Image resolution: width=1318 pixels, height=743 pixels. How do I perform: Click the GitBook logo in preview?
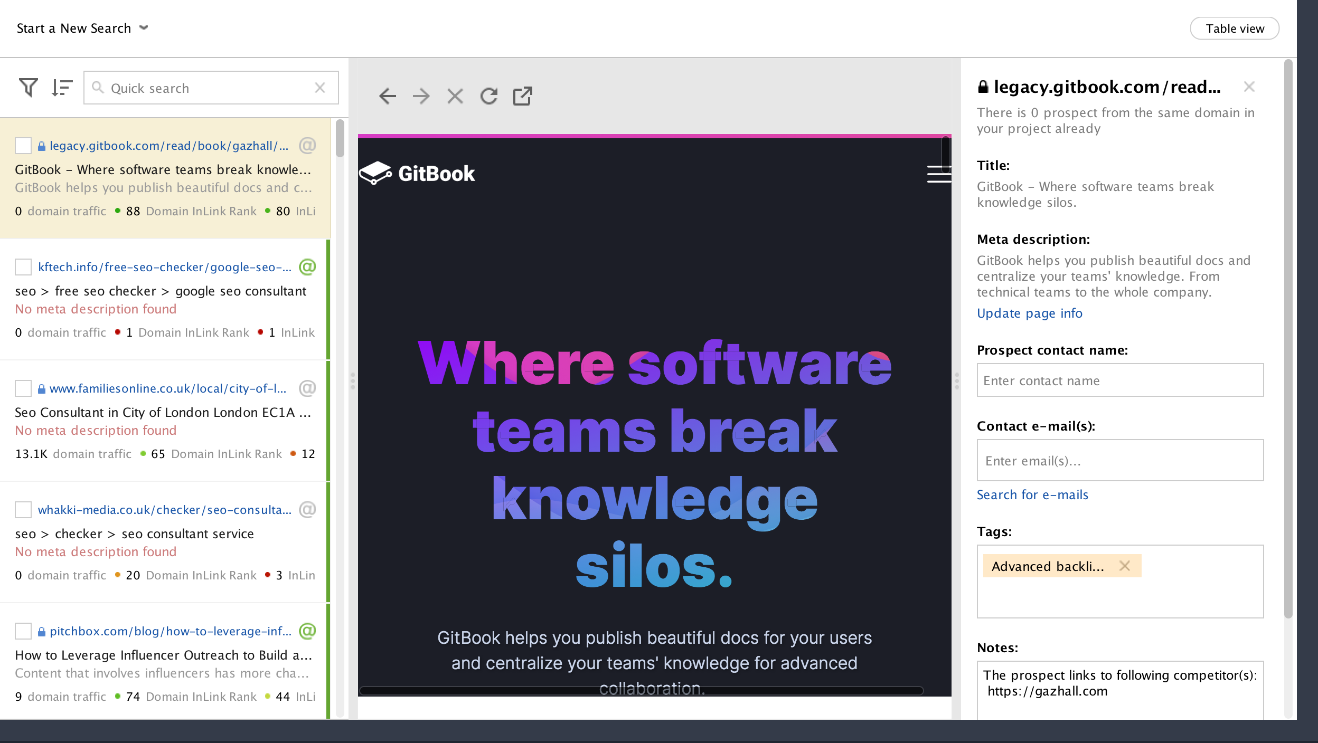click(417, 173)
